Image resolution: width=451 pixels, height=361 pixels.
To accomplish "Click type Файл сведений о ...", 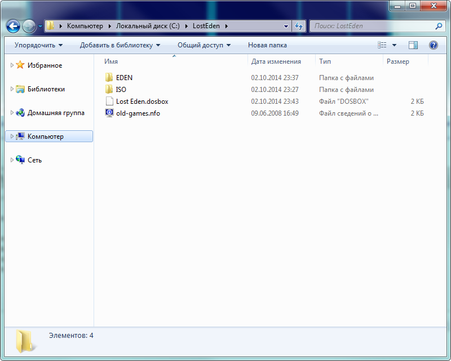I will point(348,113).
